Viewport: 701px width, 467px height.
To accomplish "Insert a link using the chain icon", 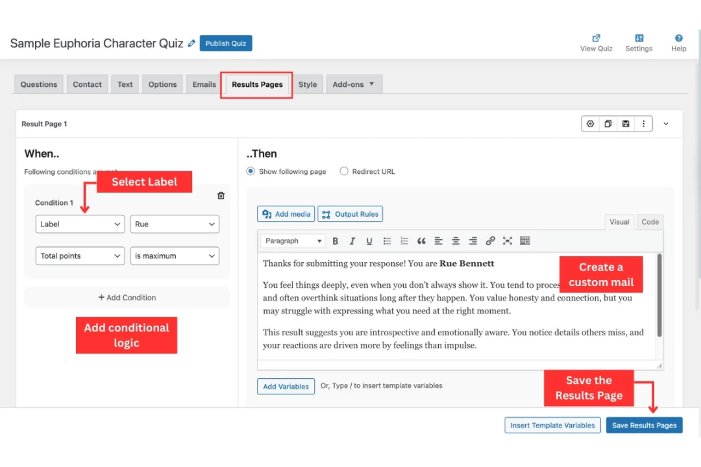I will pyautogui.click(x=490, y=241).
